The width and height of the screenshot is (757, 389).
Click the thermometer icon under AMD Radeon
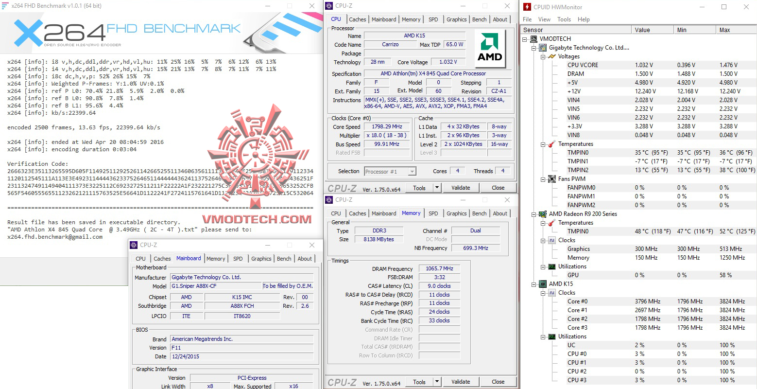[552, 223]
